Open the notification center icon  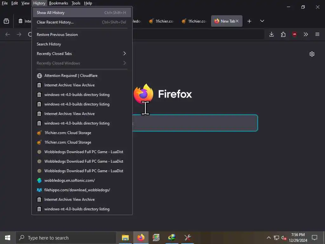coord(315,238)
